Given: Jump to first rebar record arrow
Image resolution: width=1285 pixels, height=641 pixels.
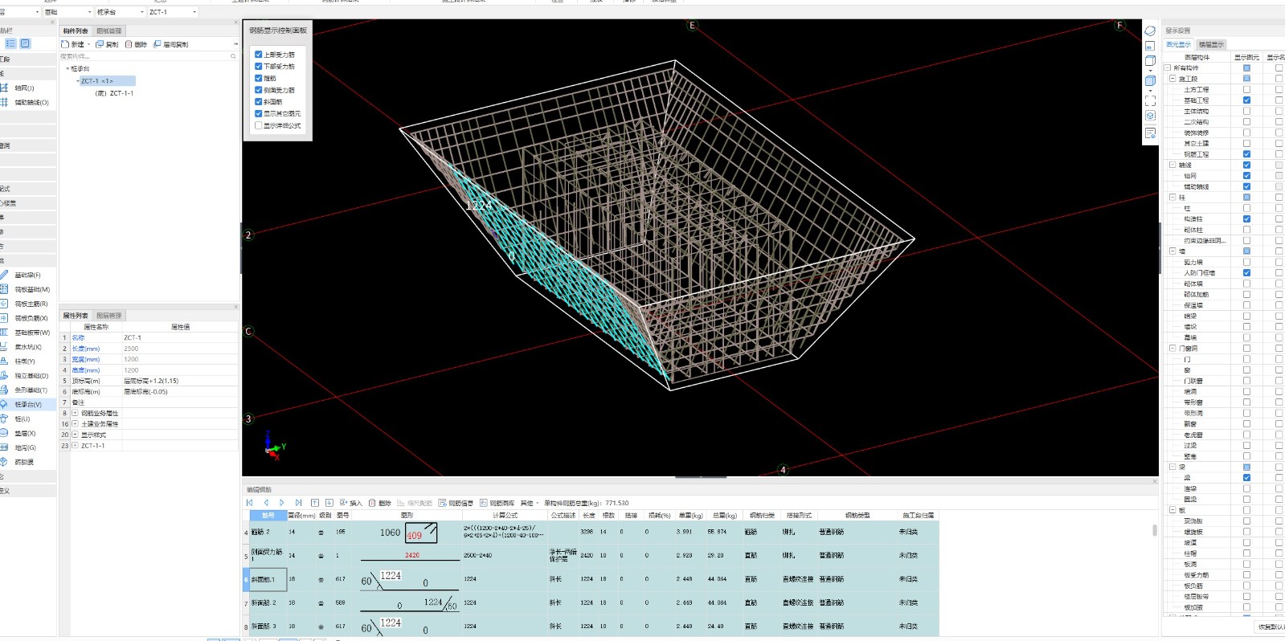Looking at the screenshot, I should 250,503.
